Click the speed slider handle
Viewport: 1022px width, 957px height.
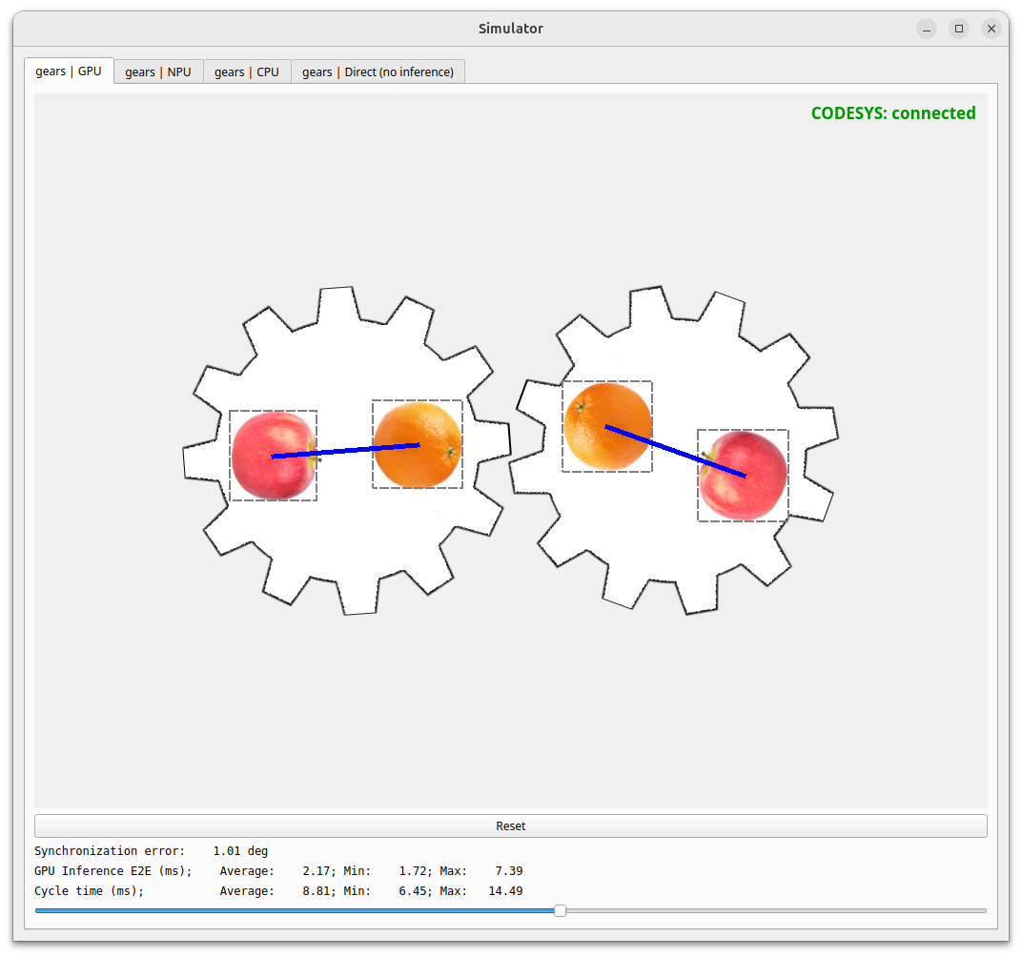tap(560, 910)
